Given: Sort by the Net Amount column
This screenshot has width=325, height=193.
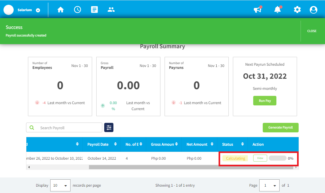Looking at the screenshot, I should (x=212, y=144).
